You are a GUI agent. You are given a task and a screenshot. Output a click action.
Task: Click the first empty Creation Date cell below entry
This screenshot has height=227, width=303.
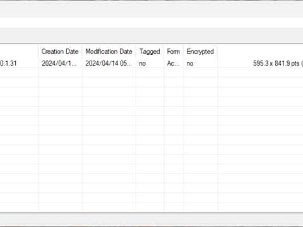[x=61, y=73]
